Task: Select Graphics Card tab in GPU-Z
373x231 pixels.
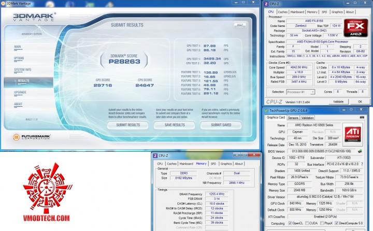Action: pos(276,117)
